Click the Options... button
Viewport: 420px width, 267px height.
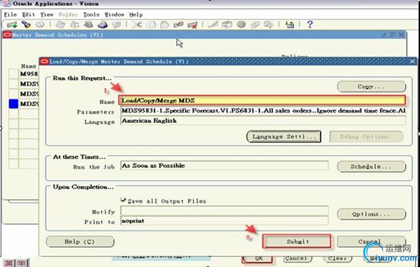point(371,214)
